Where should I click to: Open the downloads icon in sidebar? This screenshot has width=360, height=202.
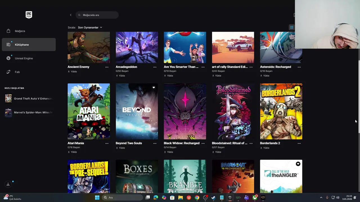8,184
